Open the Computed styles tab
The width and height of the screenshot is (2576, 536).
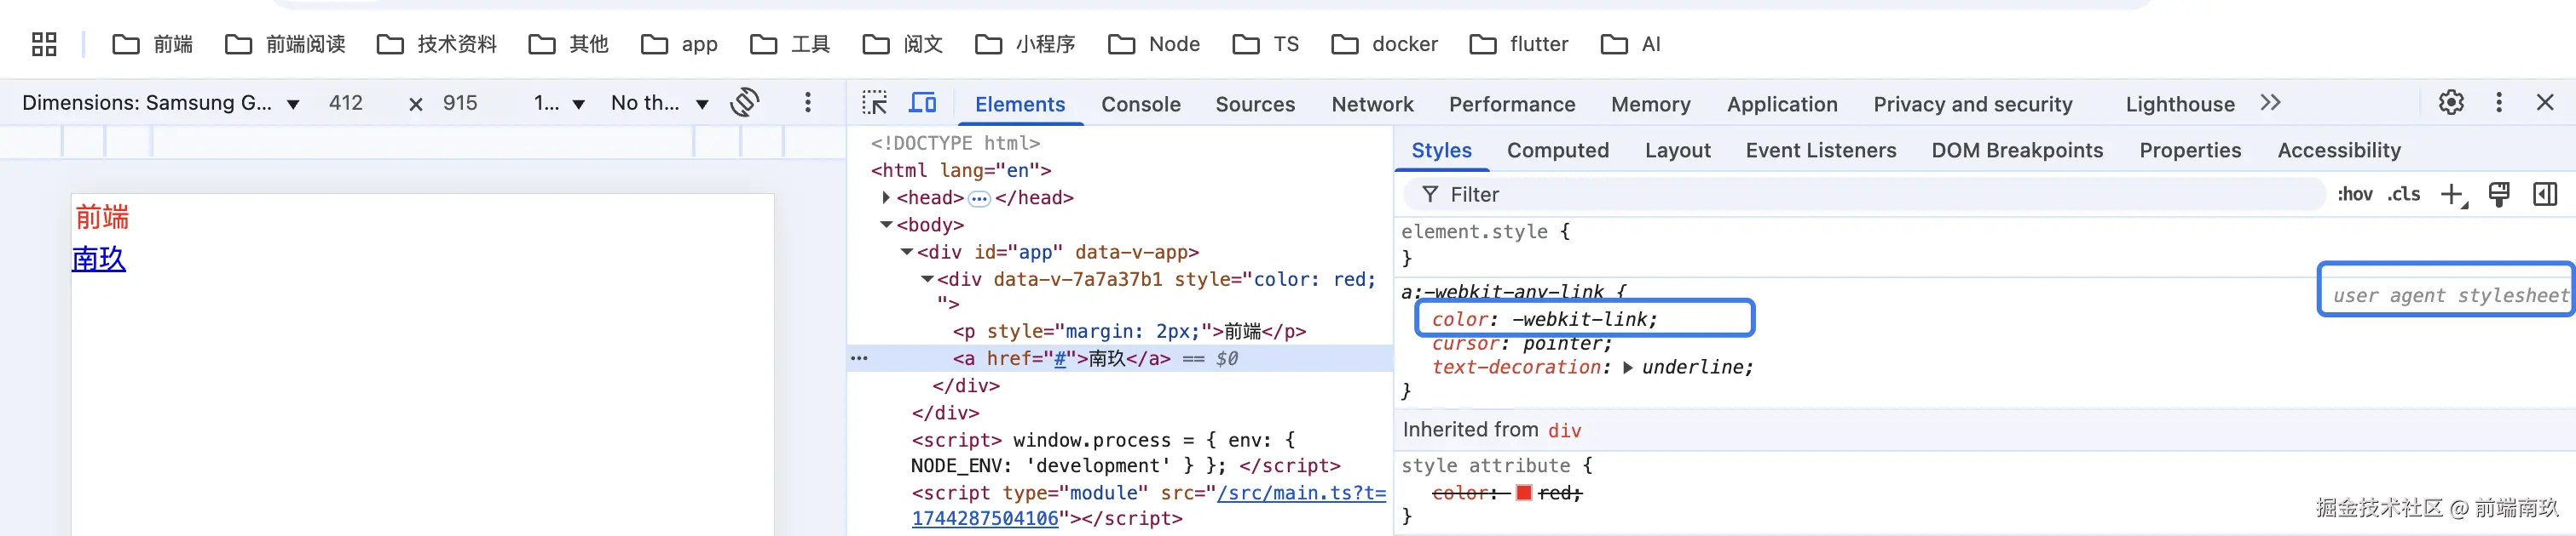coord(1557,150)
